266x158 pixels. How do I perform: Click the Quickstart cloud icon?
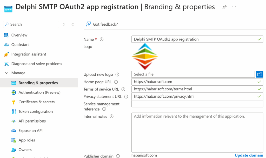(6, 45)
